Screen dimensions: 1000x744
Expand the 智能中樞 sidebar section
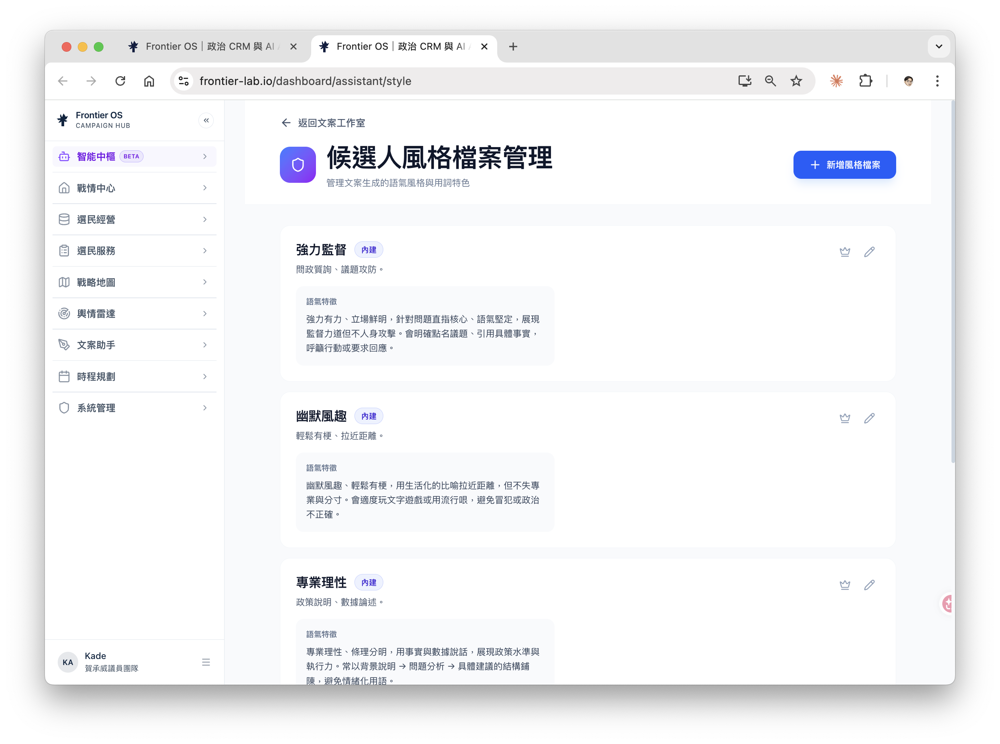[134, 156]
